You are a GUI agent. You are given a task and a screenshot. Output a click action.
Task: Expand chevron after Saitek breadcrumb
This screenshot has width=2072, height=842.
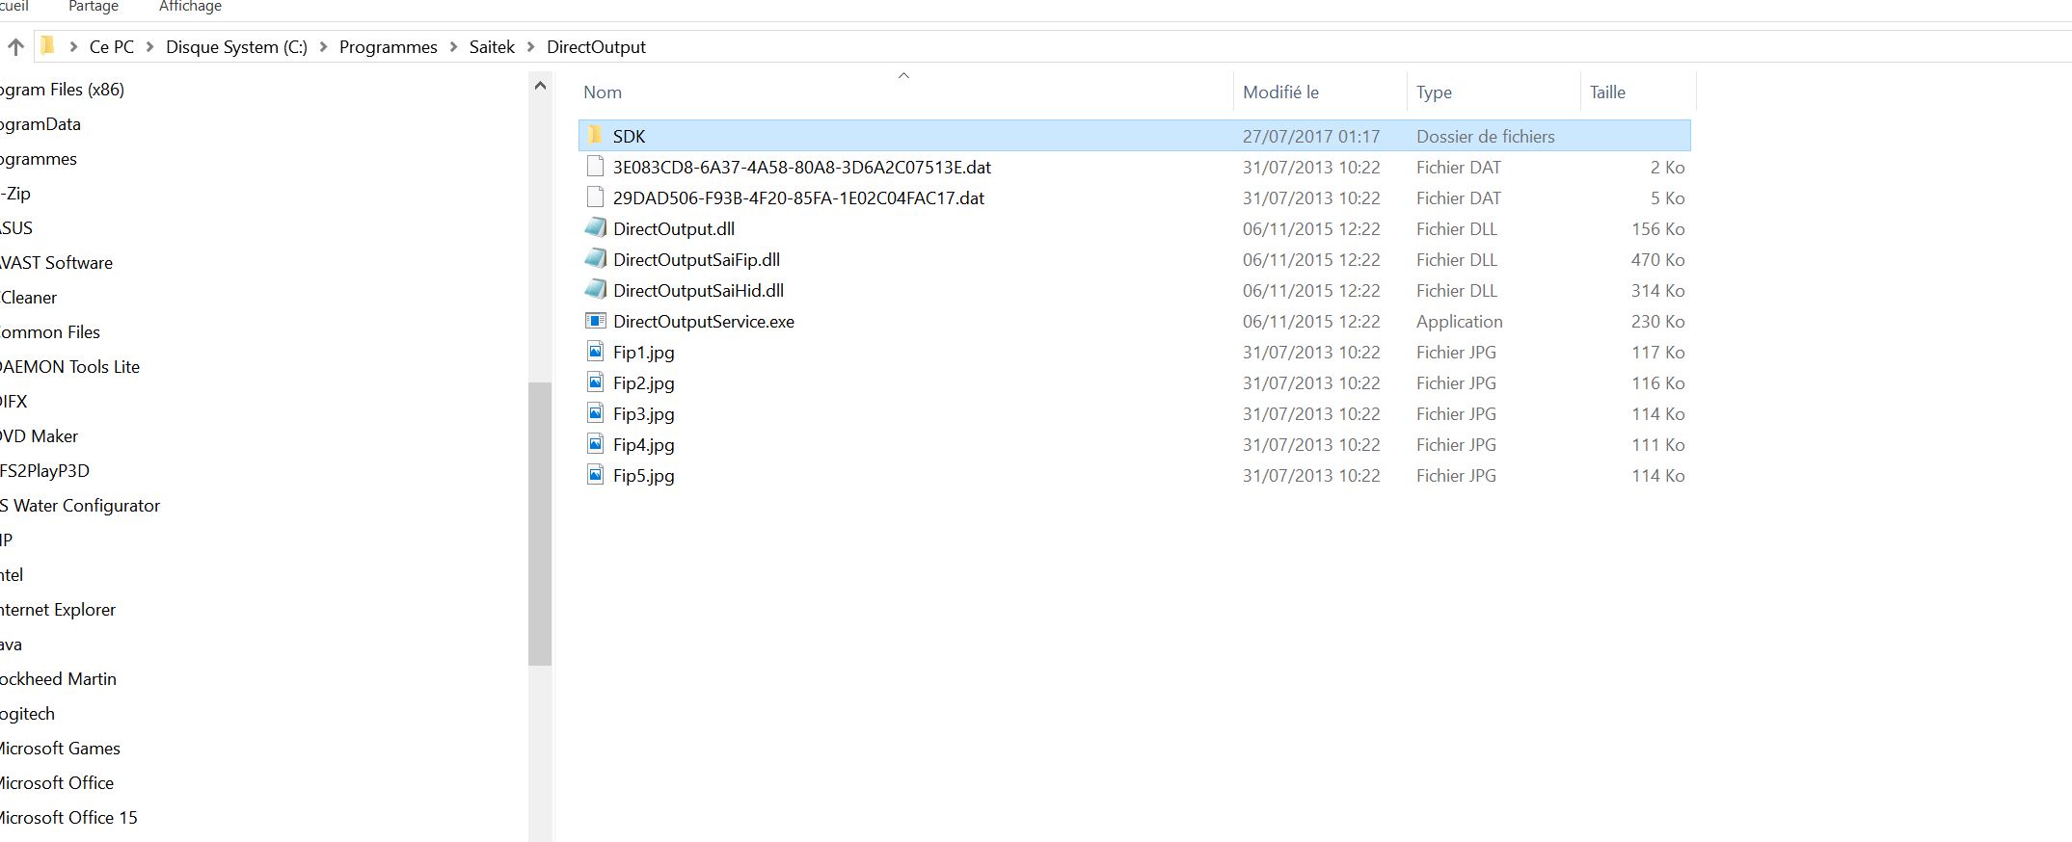(530, 46)
